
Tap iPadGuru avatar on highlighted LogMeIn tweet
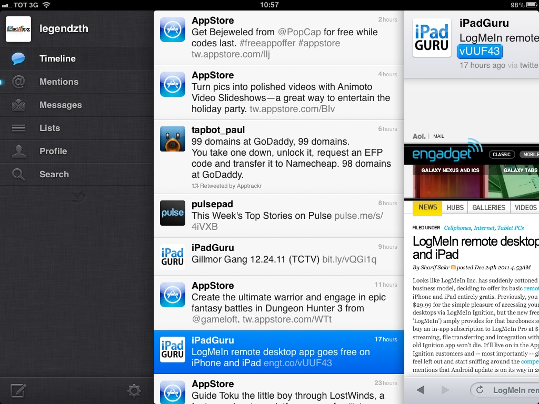click(x=173, y=349)
